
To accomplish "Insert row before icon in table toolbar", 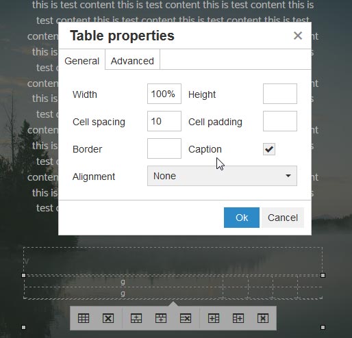I will pyautogui.click(x=136, y=318).
